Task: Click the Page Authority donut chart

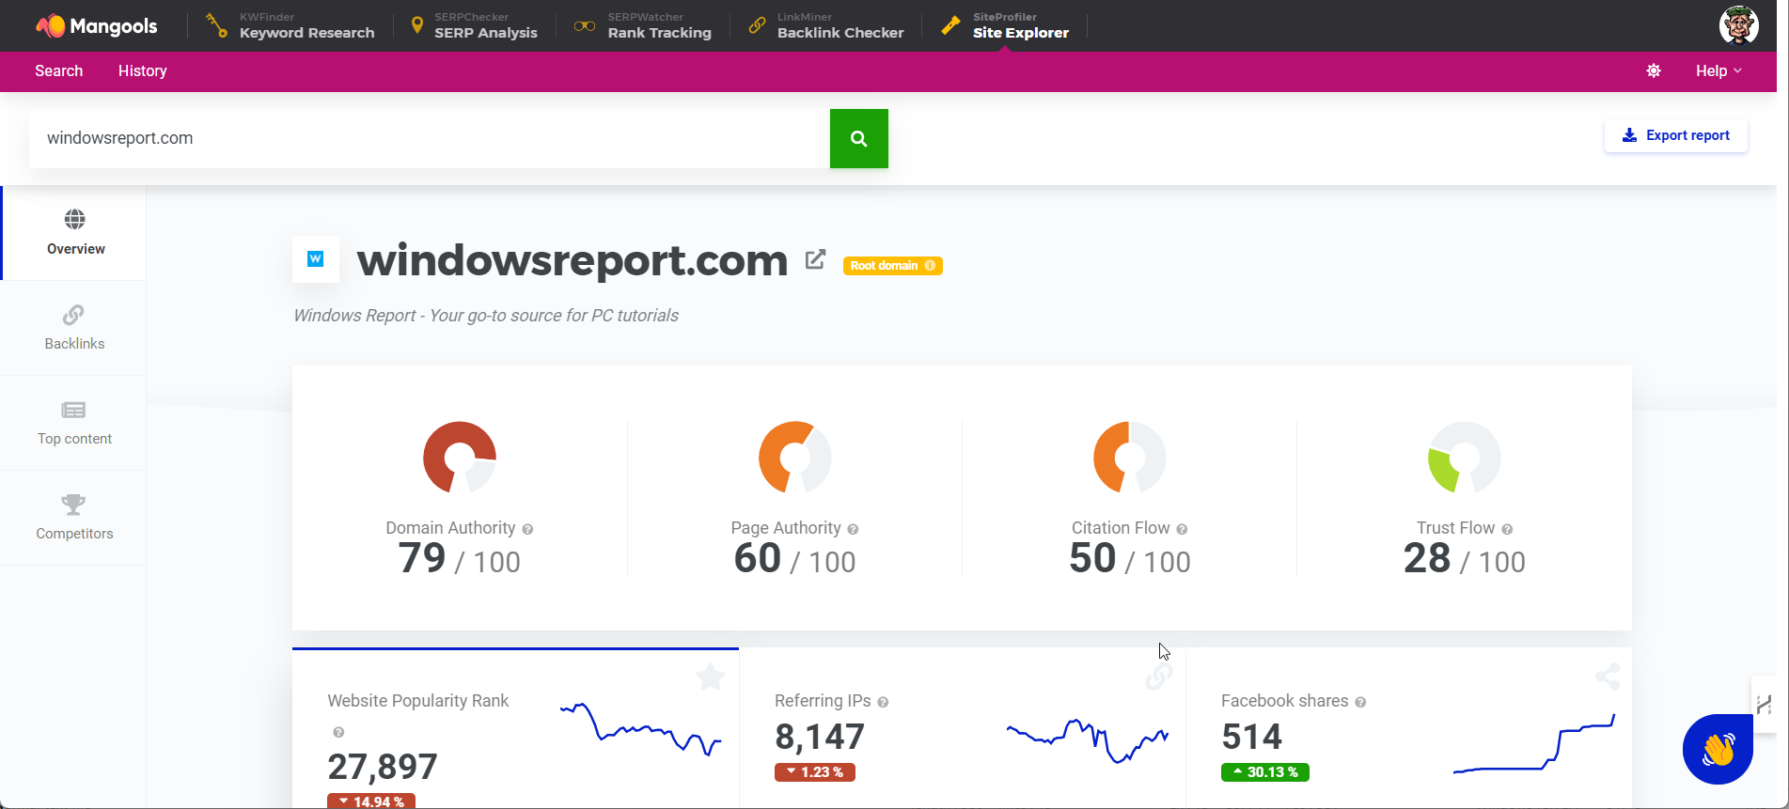Action: [794, 458]
